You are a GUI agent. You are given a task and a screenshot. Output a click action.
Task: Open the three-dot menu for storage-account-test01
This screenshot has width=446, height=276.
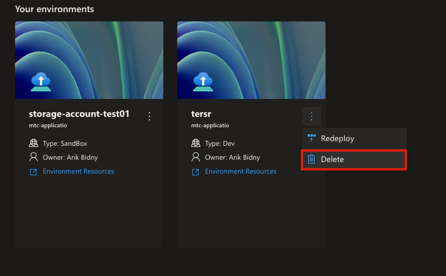click(x=149, y=116)
